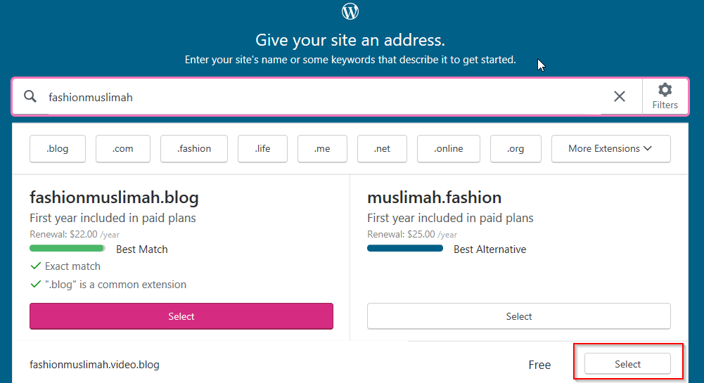This screenshot has width=704, height=383.
Task: Click the Best Alternative label
Action: pos(489,249)
